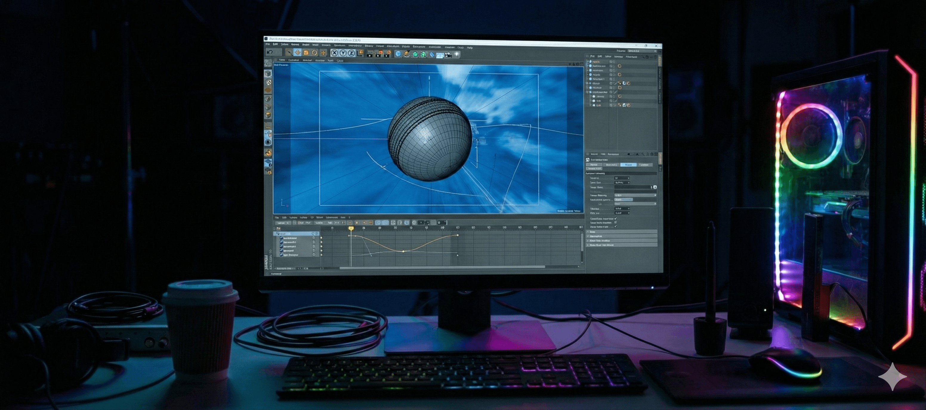The image size is (926, 410).
Task: Toggle the Z axis lock button
Action: 351,53
